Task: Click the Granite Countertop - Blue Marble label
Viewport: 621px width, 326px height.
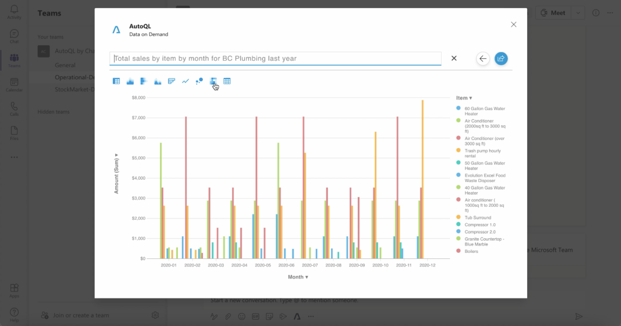Action: (485, 242)
